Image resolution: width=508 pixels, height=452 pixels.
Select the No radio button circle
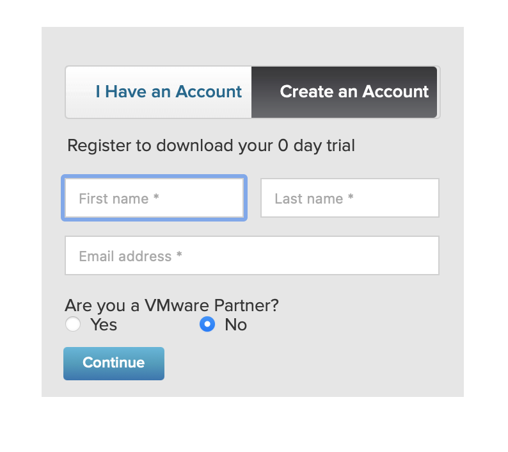[x=207, y=325]
